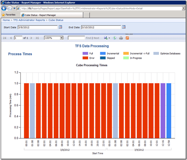
Task: Go to first report page
Action: (x=5, y=38)
